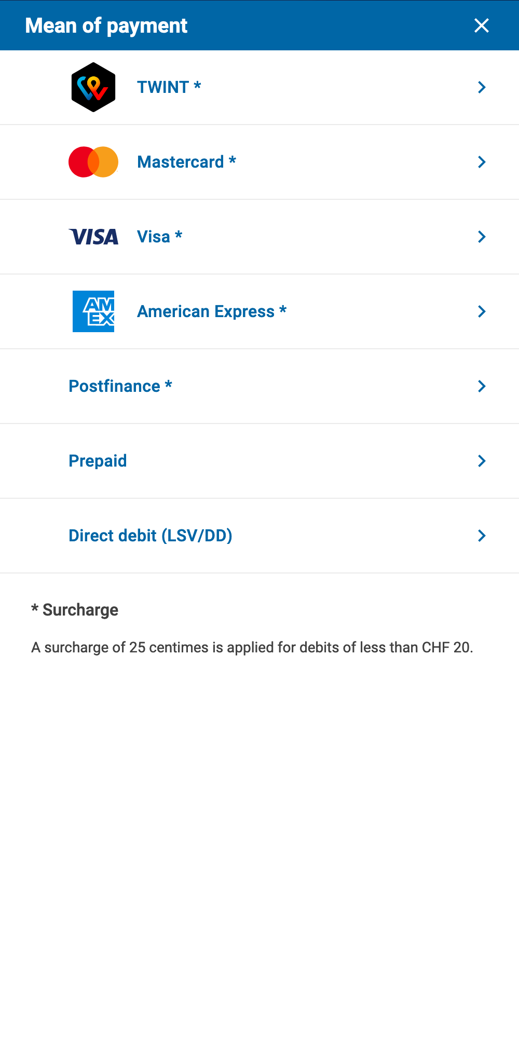The width and height of the screenshot is (519, 1038).
Task: Open Prepaid via its right arrow
Action: click(x=482, y=461)
